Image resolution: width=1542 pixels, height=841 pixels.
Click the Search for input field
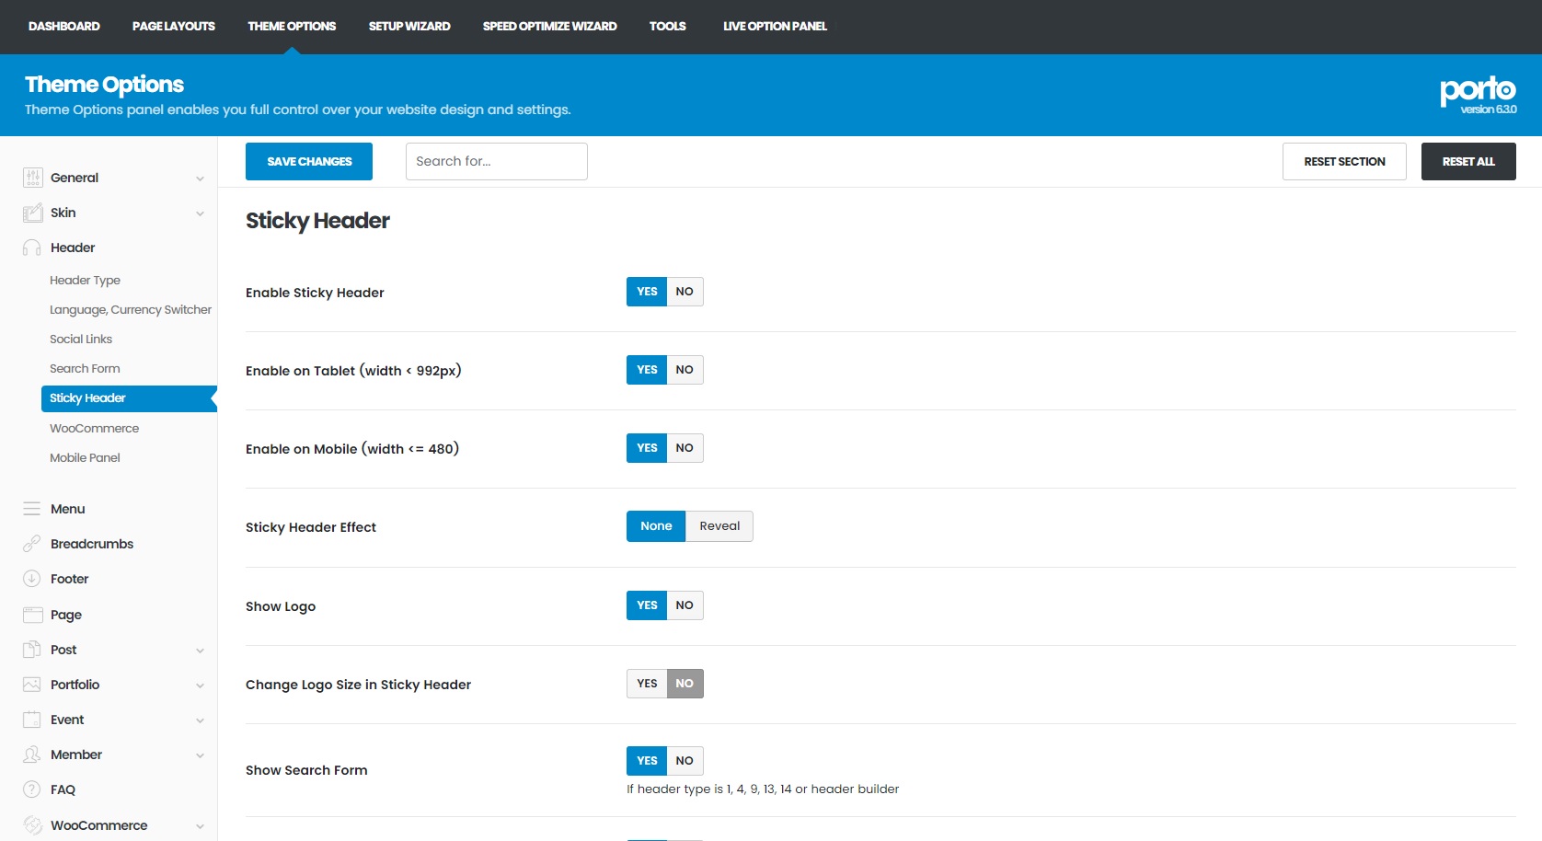[x=496, y=161]
